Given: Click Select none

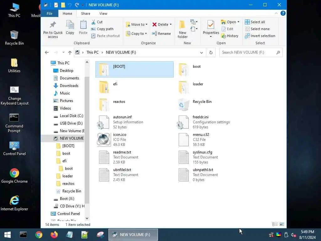Looking at the screenshot, I should [257, 29].
